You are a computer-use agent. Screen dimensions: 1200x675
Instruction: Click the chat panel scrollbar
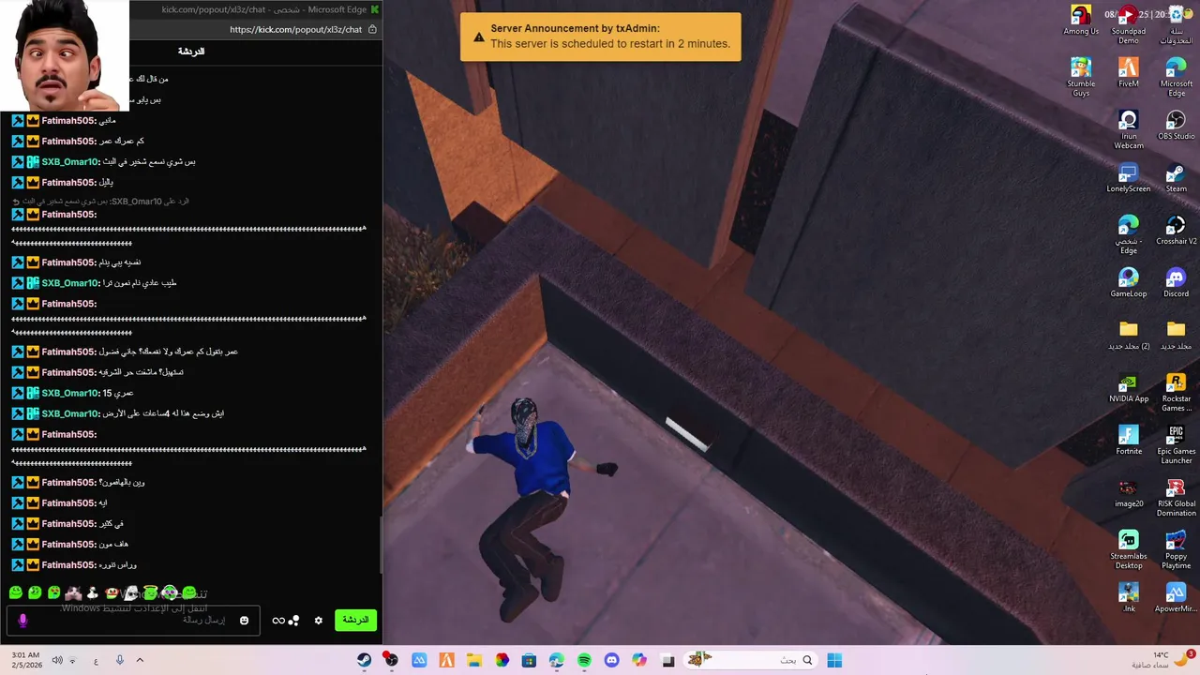(381, 544)
